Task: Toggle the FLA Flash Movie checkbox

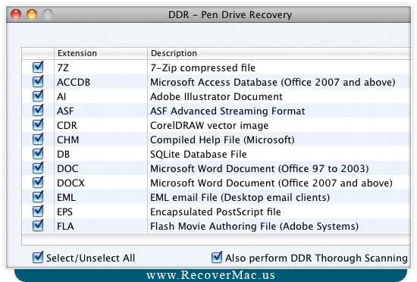Action: pyautogui.click(x=38, y=226)
